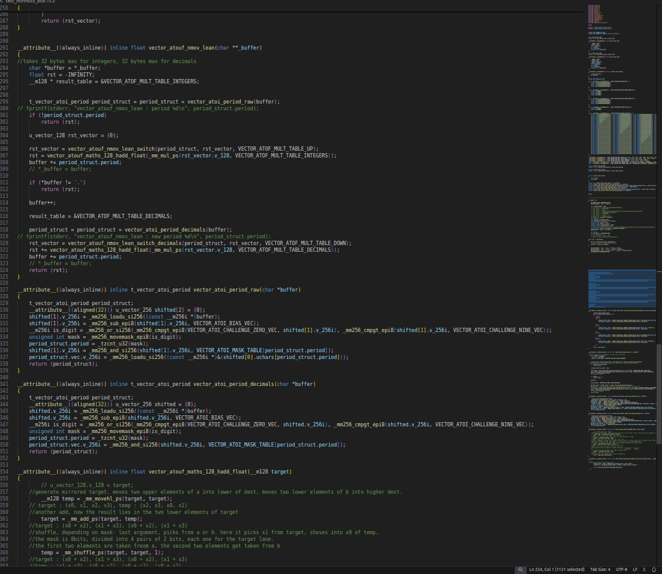Click the striped table region in minimap

[622, 134]
